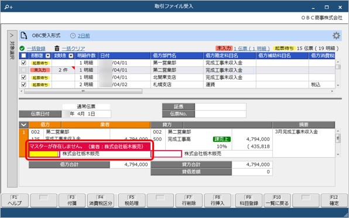Click the 伝票No. input field

tap(220, 114)
